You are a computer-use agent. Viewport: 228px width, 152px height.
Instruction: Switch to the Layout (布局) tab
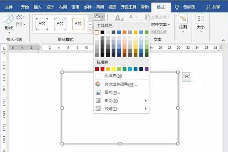(63, 7)
